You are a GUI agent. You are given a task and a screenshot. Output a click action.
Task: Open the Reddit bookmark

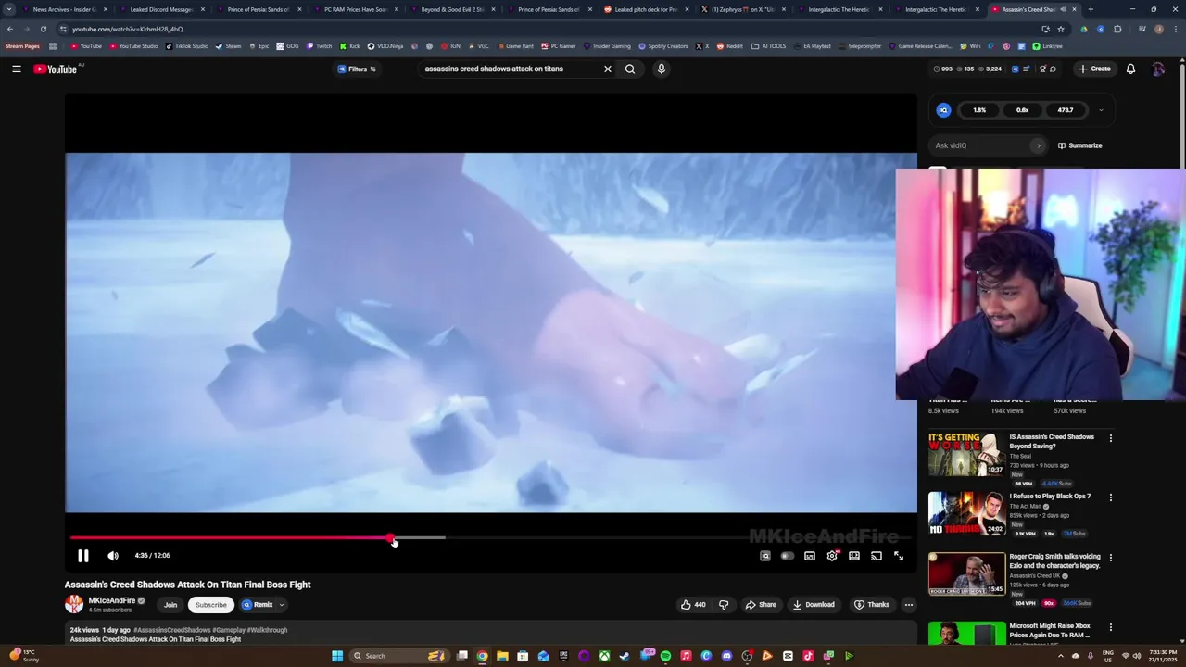point(729,46)
